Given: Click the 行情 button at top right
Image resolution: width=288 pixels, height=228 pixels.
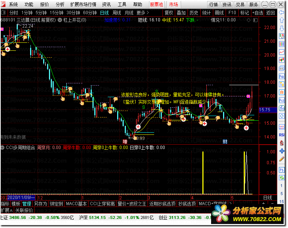Looking at the screenshot, I should click(213, 5).
